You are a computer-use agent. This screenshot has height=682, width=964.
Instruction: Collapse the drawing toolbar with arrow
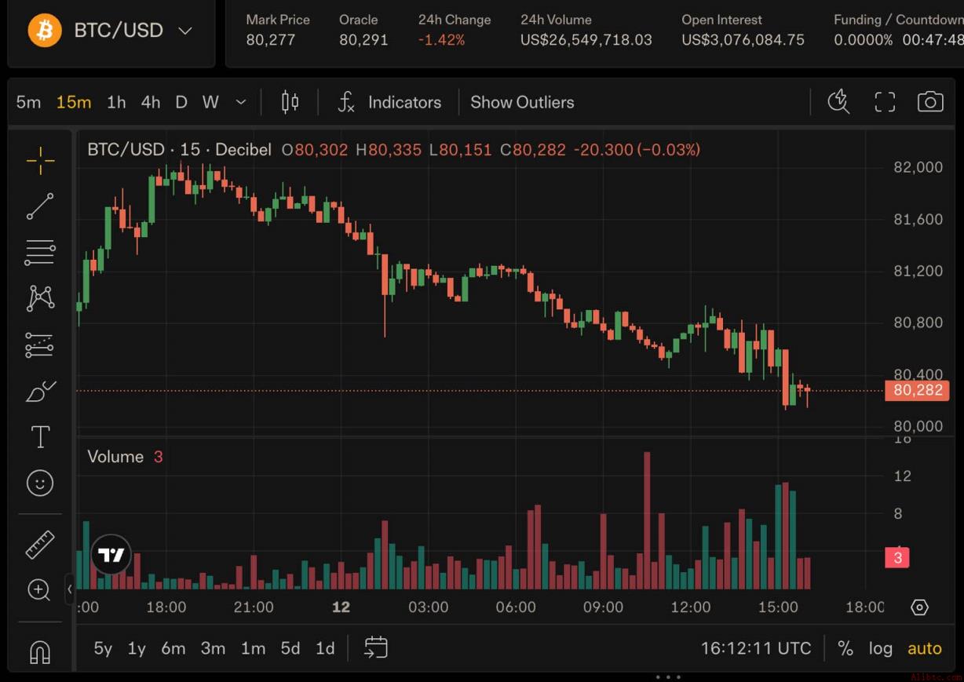click(x=70, y=589)
